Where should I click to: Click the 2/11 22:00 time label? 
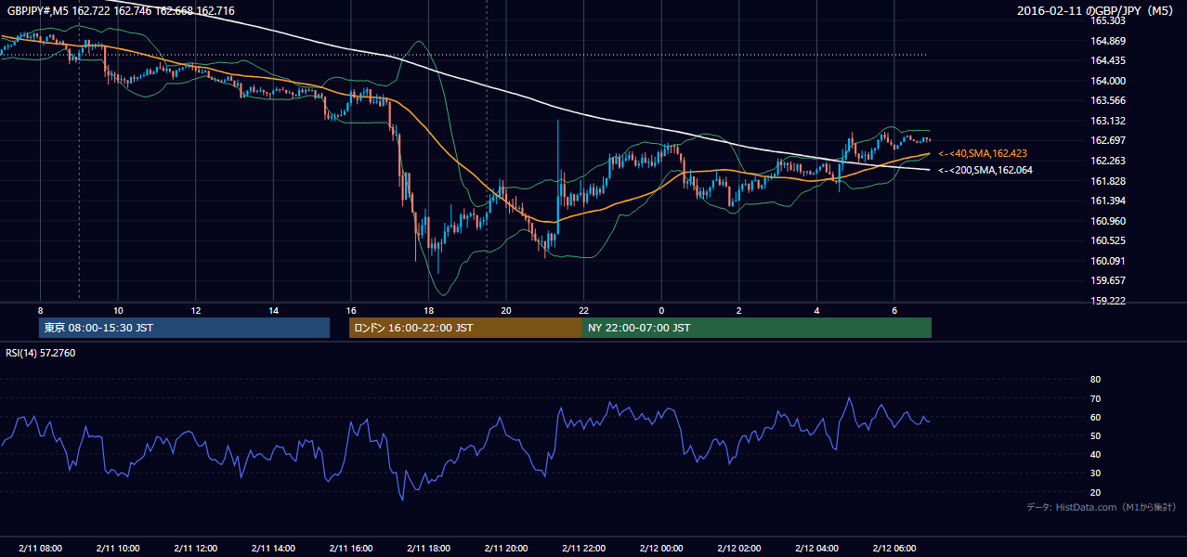click(x=583, y=548)
